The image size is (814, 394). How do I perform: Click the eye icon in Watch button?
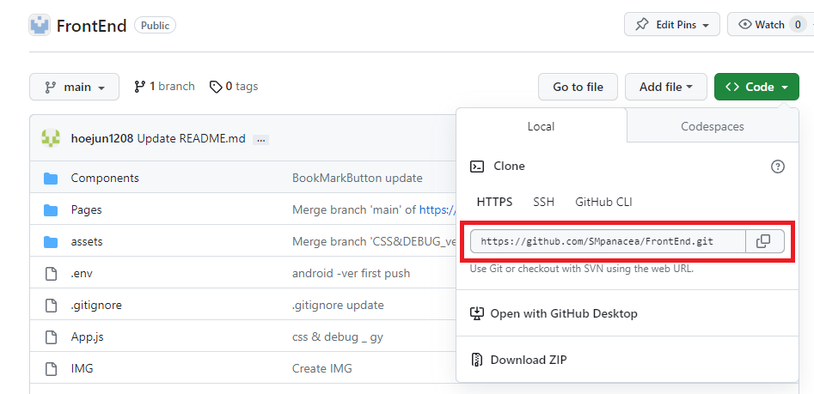[745, 24]
